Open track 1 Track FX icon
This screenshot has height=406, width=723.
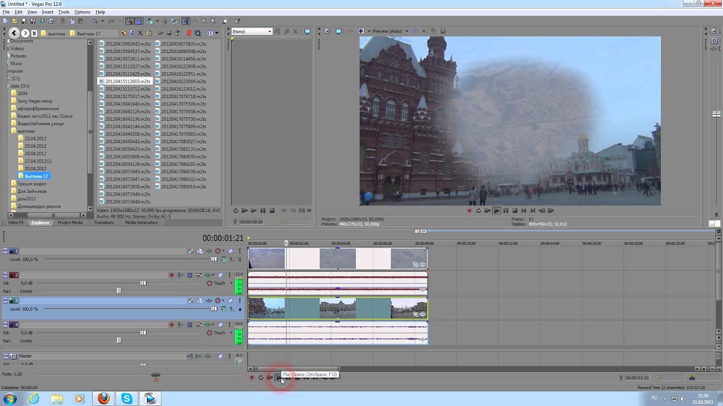click(x=209, y=251)
